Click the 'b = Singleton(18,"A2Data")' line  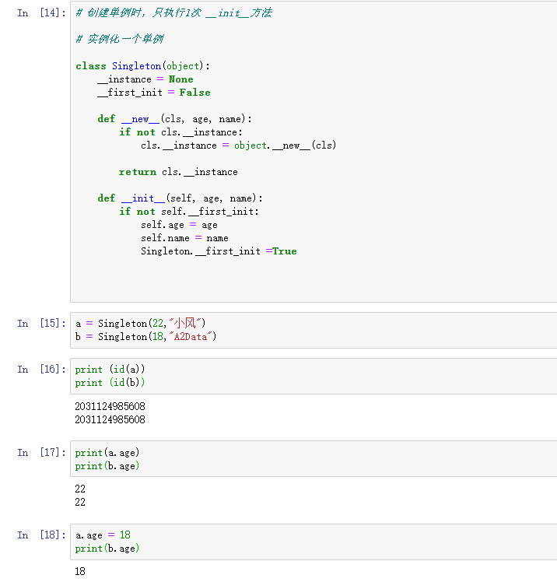tap(145, 336)
